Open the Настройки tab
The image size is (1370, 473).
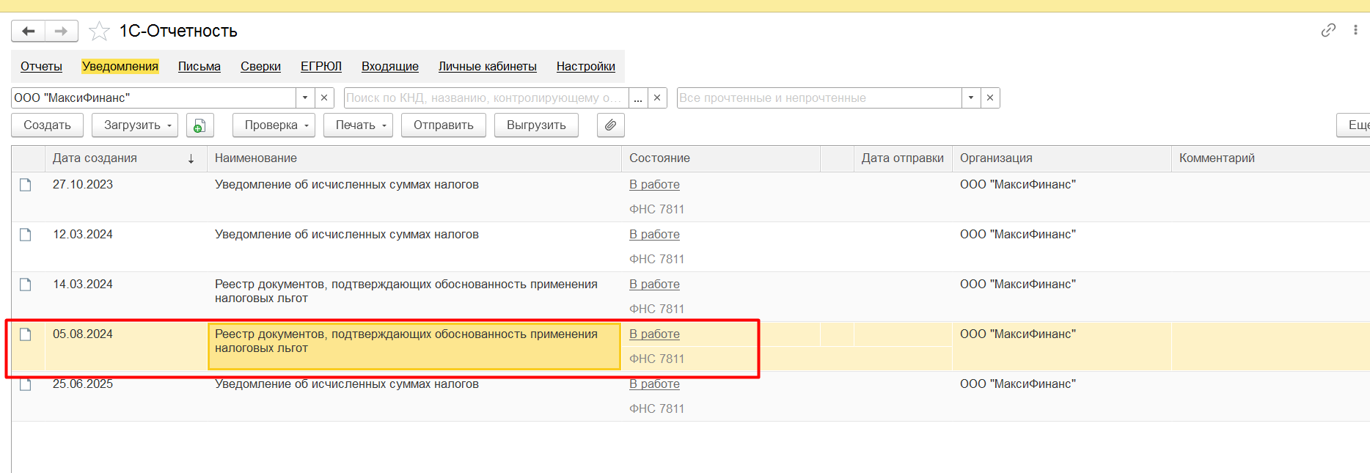(586, 66)
